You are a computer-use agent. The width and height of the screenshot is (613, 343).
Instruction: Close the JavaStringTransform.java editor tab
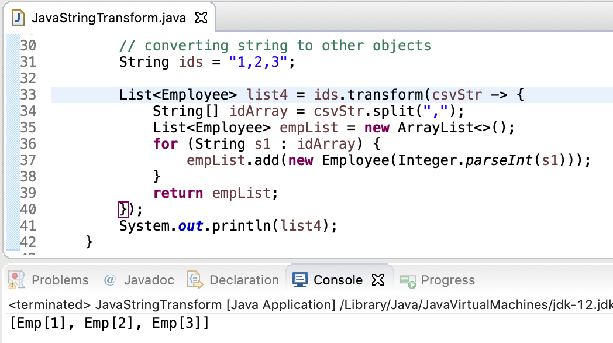coord(201,17)
